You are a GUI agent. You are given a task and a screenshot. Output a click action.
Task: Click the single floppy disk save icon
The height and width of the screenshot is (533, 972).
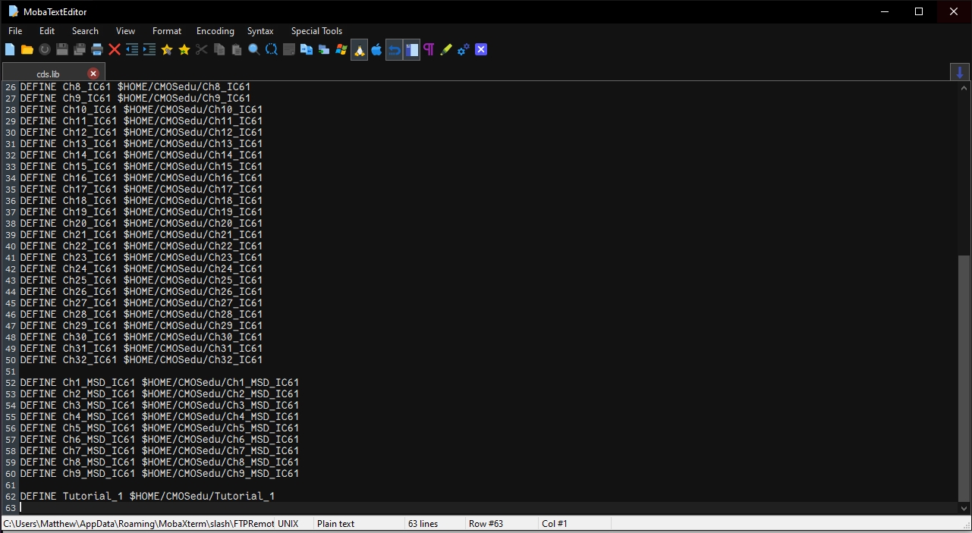tap(62, 50)
